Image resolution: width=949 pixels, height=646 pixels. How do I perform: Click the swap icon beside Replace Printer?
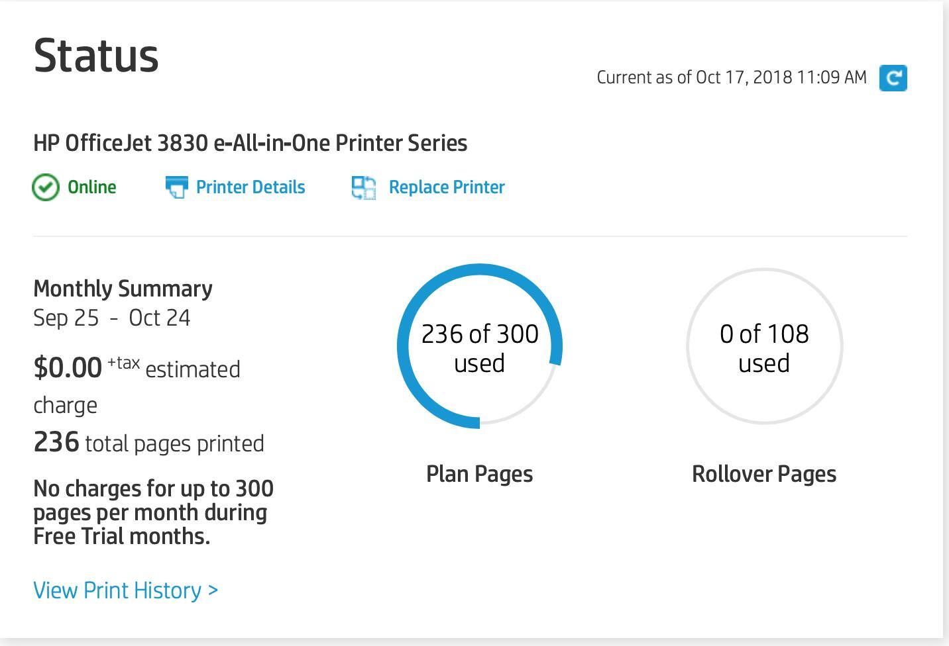point(364,187)
